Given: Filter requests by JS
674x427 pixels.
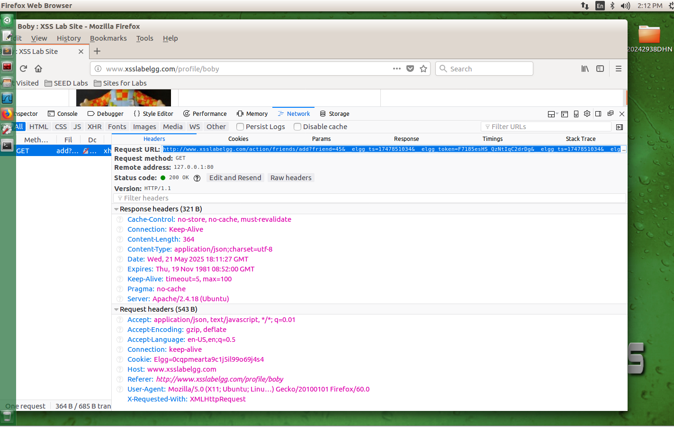Looking at the screenshot, I should click(x=77, y=127).
